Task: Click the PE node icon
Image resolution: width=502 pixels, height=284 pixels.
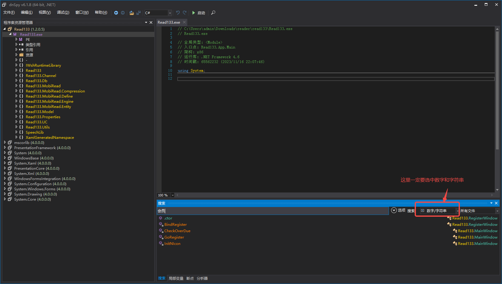Action: click(x=21, y=39)
